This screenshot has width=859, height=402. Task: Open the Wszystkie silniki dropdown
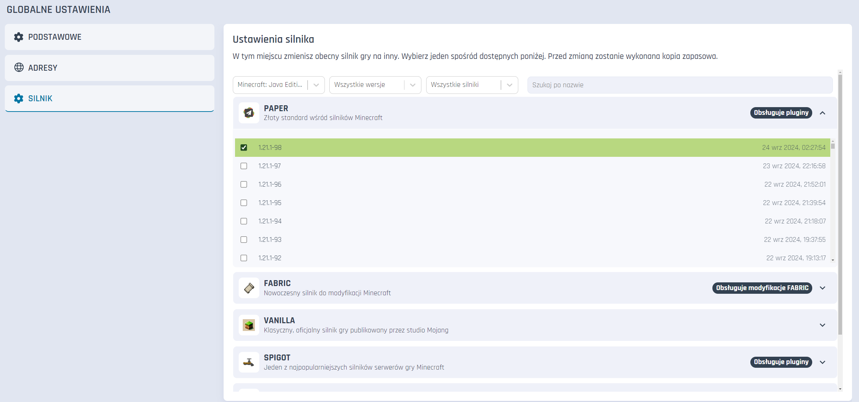point(472,85)
